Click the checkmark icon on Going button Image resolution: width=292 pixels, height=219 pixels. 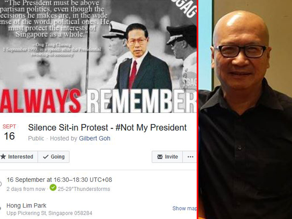[45, 157]
